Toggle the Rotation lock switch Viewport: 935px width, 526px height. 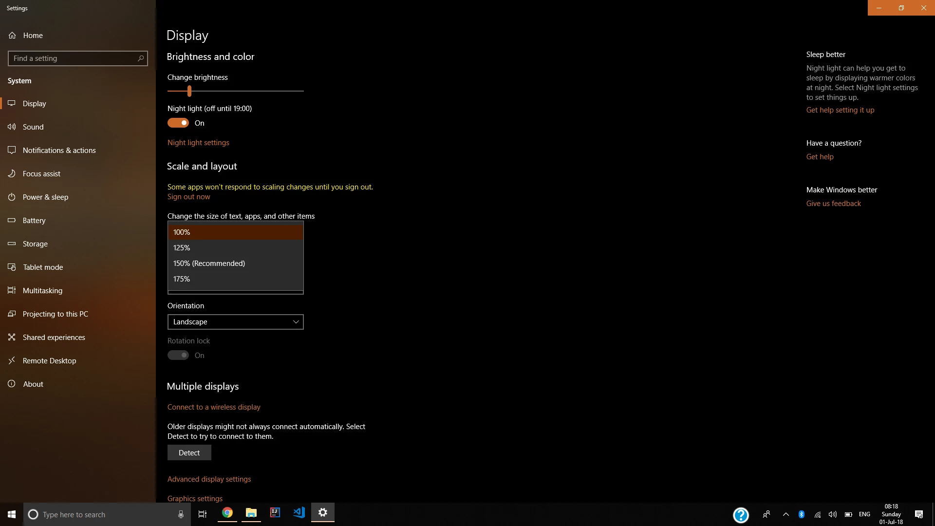click(x=178, y=356)
